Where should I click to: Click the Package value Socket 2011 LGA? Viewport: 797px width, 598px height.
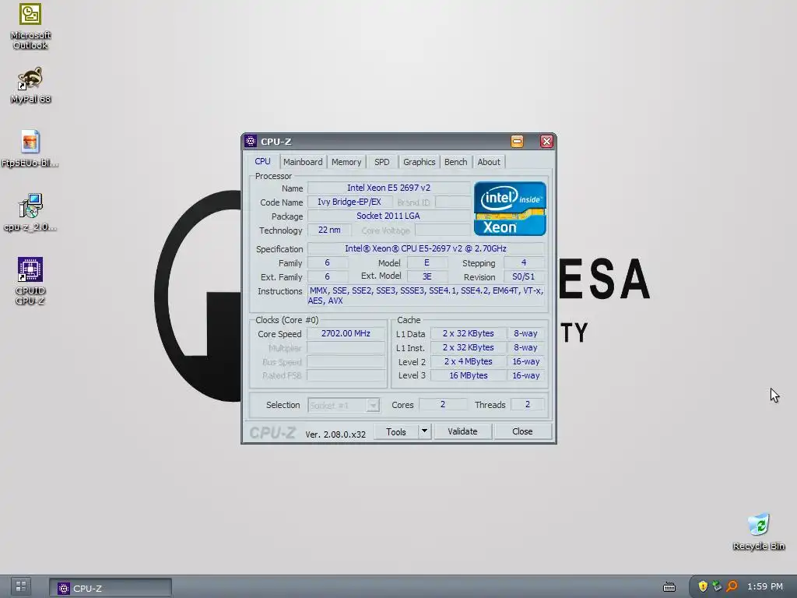[388, 216]
